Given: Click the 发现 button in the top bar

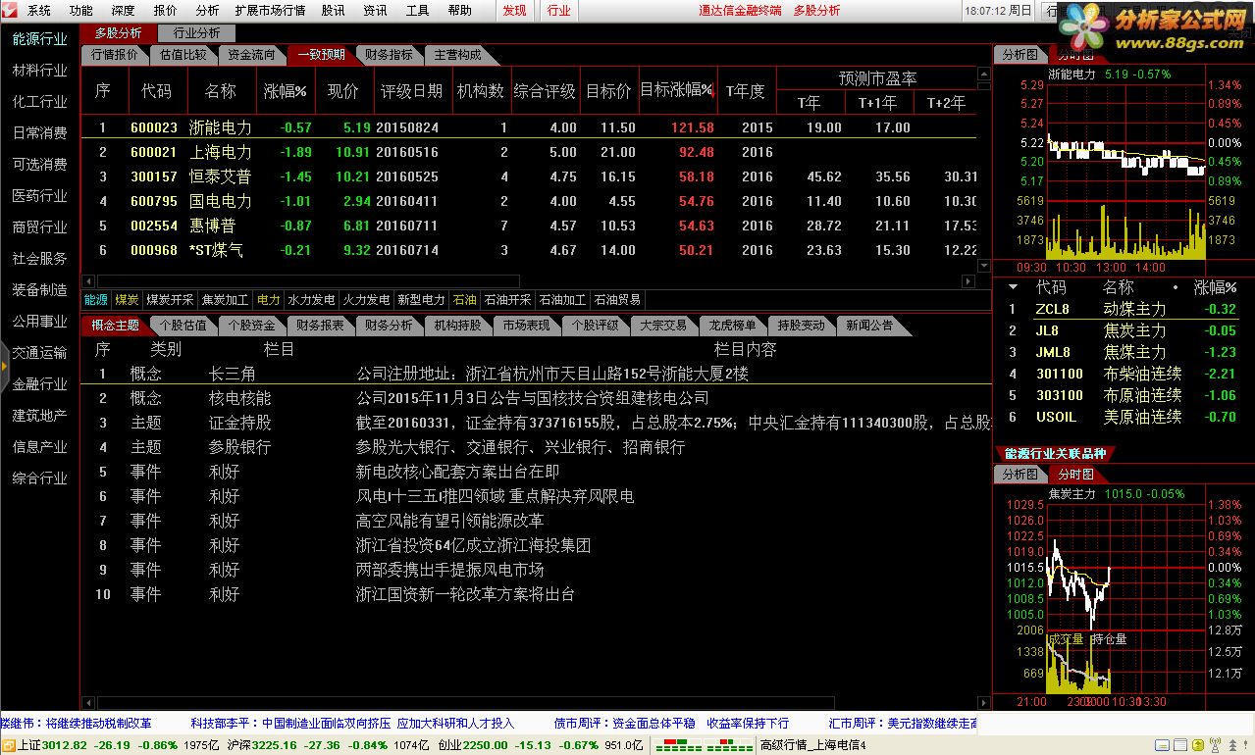Looking at the screenshot, I should tap(514, 11).
